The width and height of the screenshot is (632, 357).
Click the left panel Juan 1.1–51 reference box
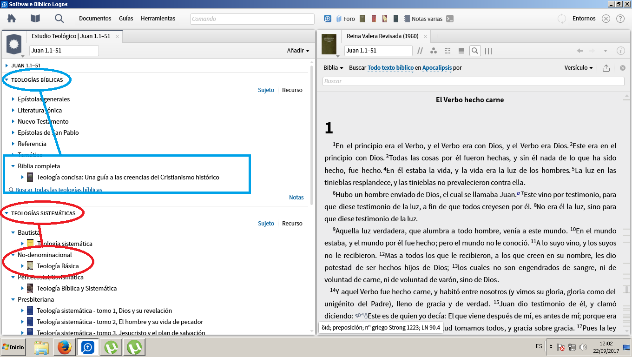(x=64, y=51)
